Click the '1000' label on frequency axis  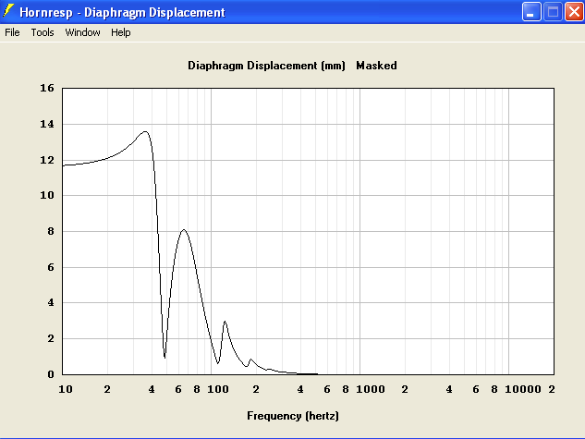click(x=370, y=389)
